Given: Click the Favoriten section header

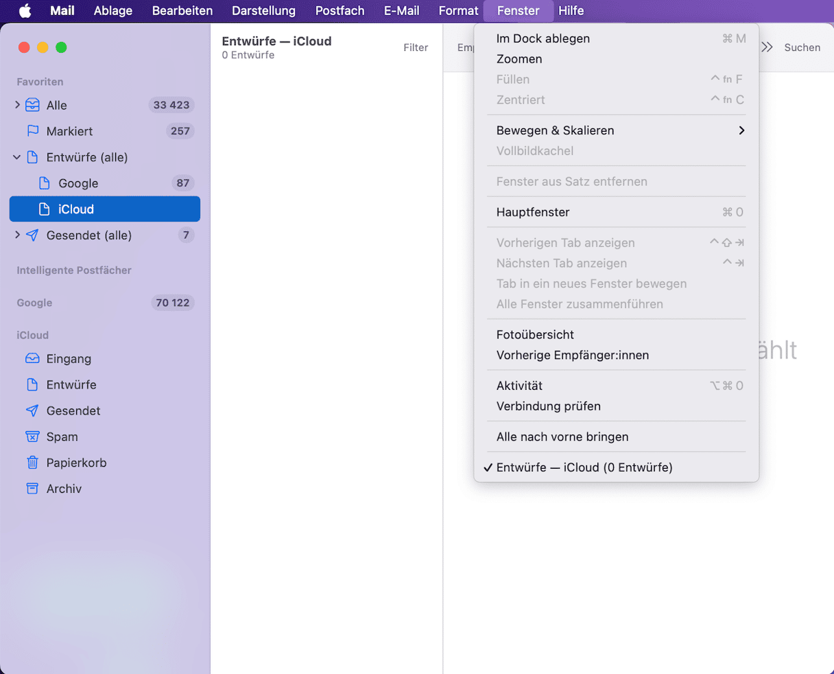Looking at the screenshot, I should click(x=40, y=82).
